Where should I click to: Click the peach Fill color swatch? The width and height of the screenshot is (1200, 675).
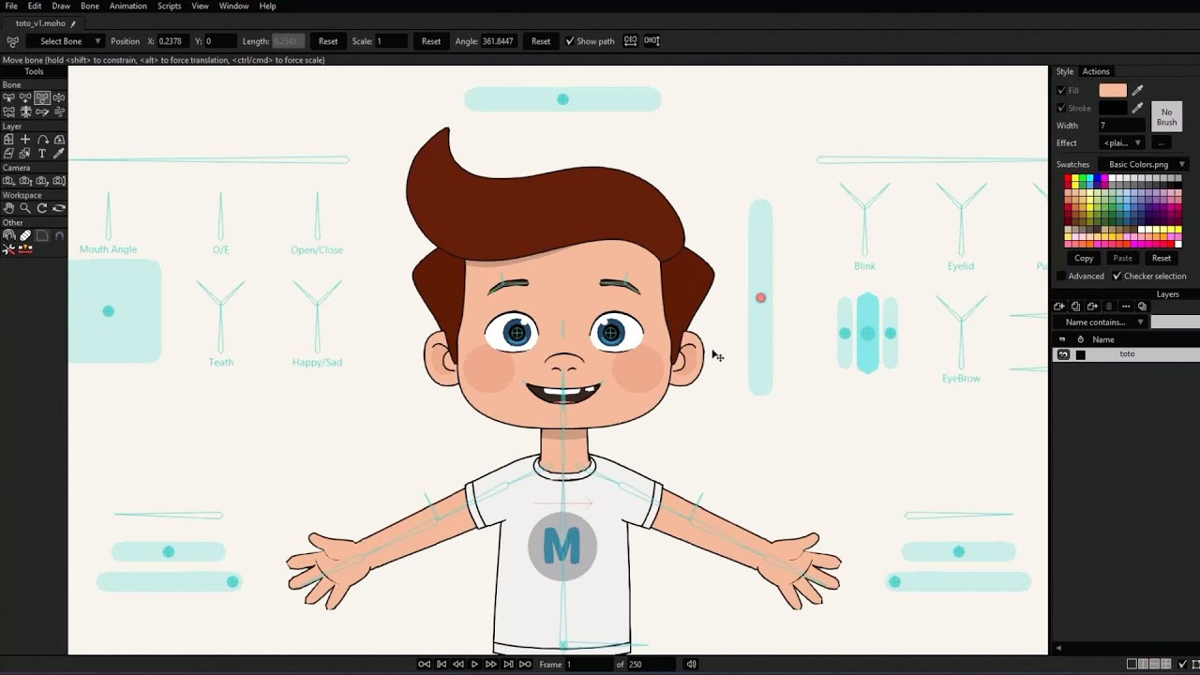tap(1113, 91)
